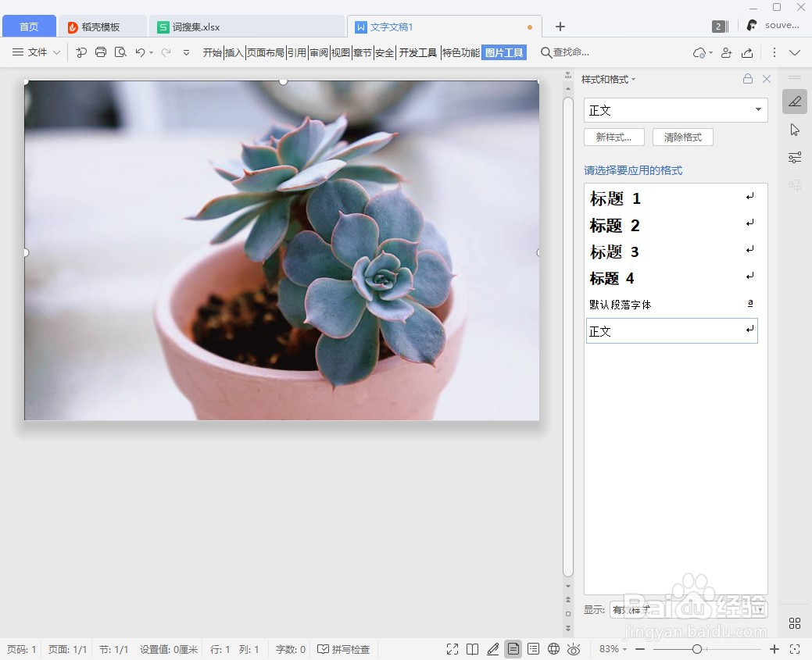The width and height of the screenshot is (812, 660).
Task: Click the collaboration add-user icon
Action: click(727, 53)
